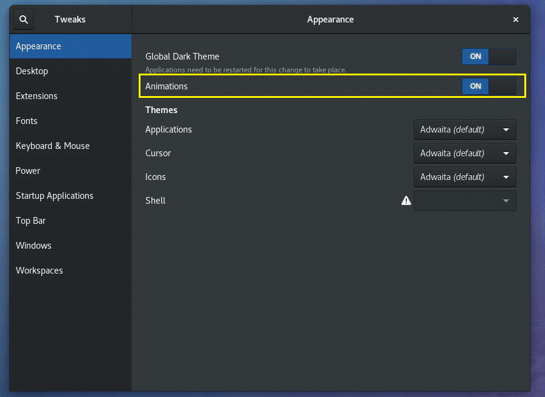Expand the Shell theme dropdown

pos(464,200)
